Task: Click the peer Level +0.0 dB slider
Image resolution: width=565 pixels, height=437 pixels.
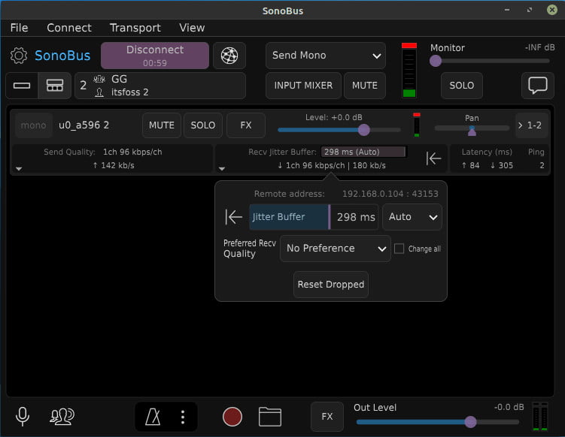Action: click(339, 130)
